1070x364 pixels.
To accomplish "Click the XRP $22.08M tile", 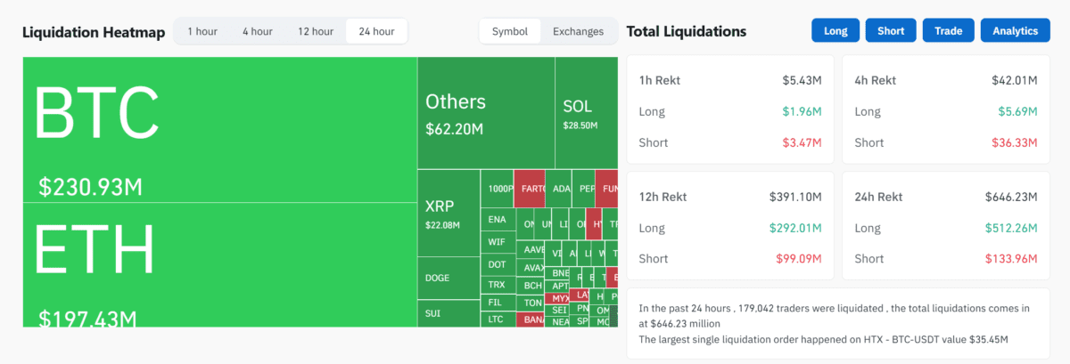I will coord(448,214).
